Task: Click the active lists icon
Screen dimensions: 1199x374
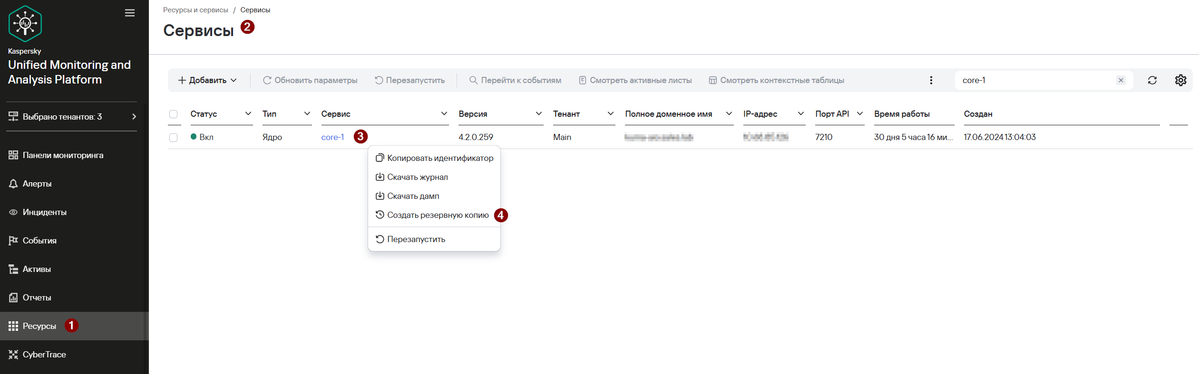Action: [x=583, y=80]
